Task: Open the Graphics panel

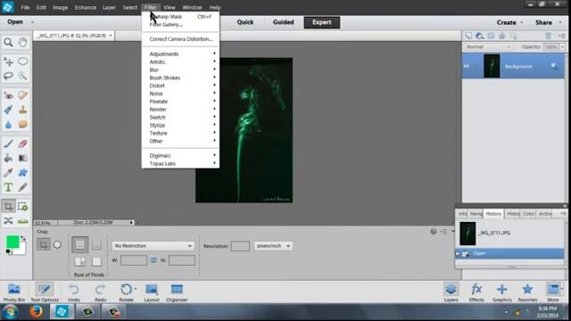Action: (x=501, y=292)
